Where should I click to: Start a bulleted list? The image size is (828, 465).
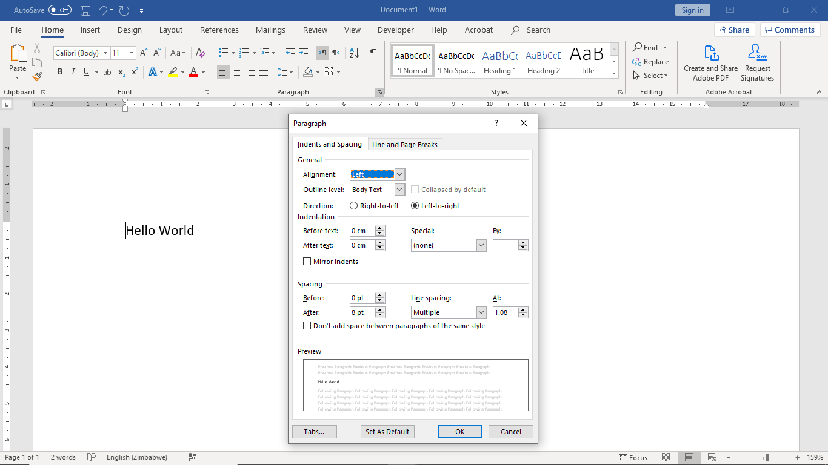(x=223, y=53)
